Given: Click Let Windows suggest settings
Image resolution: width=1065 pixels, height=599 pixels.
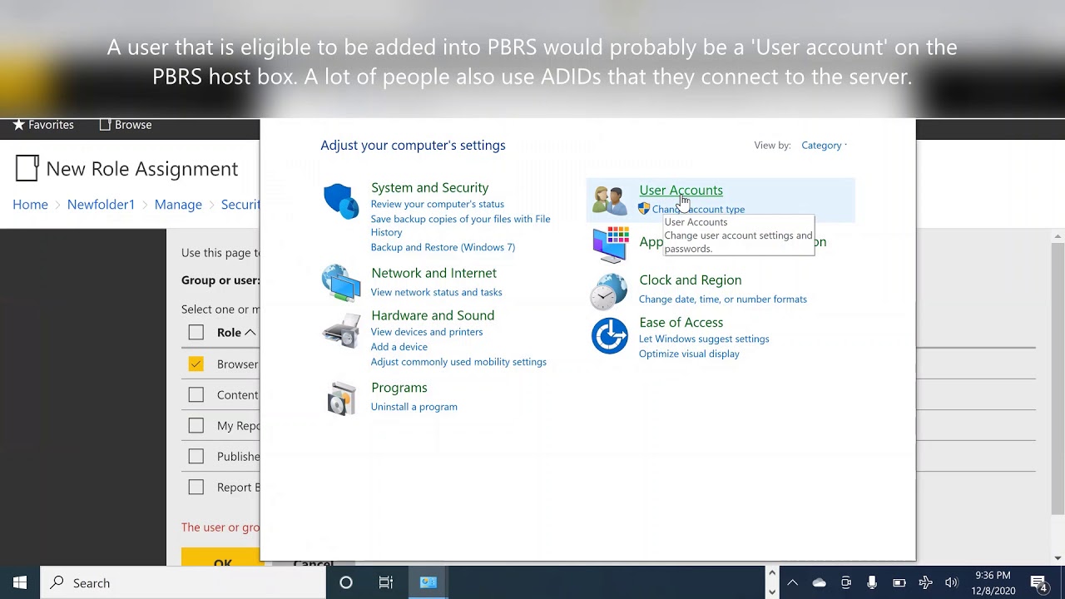Looking at the screenshot, I should coord(703,339).
